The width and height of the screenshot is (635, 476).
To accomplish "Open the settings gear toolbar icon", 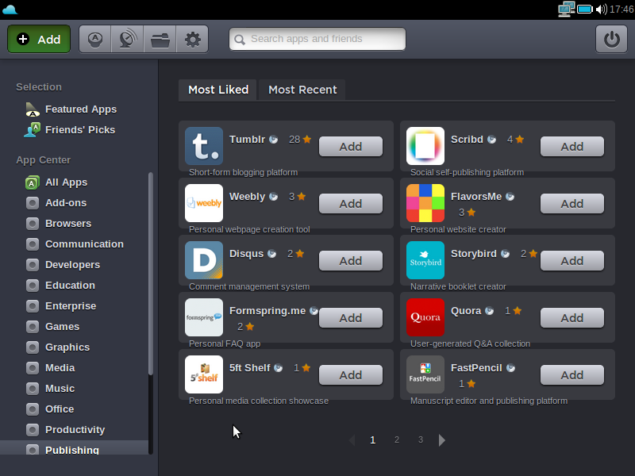I will (192, 39).
